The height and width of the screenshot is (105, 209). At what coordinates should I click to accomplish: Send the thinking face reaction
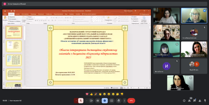point(118,94)
